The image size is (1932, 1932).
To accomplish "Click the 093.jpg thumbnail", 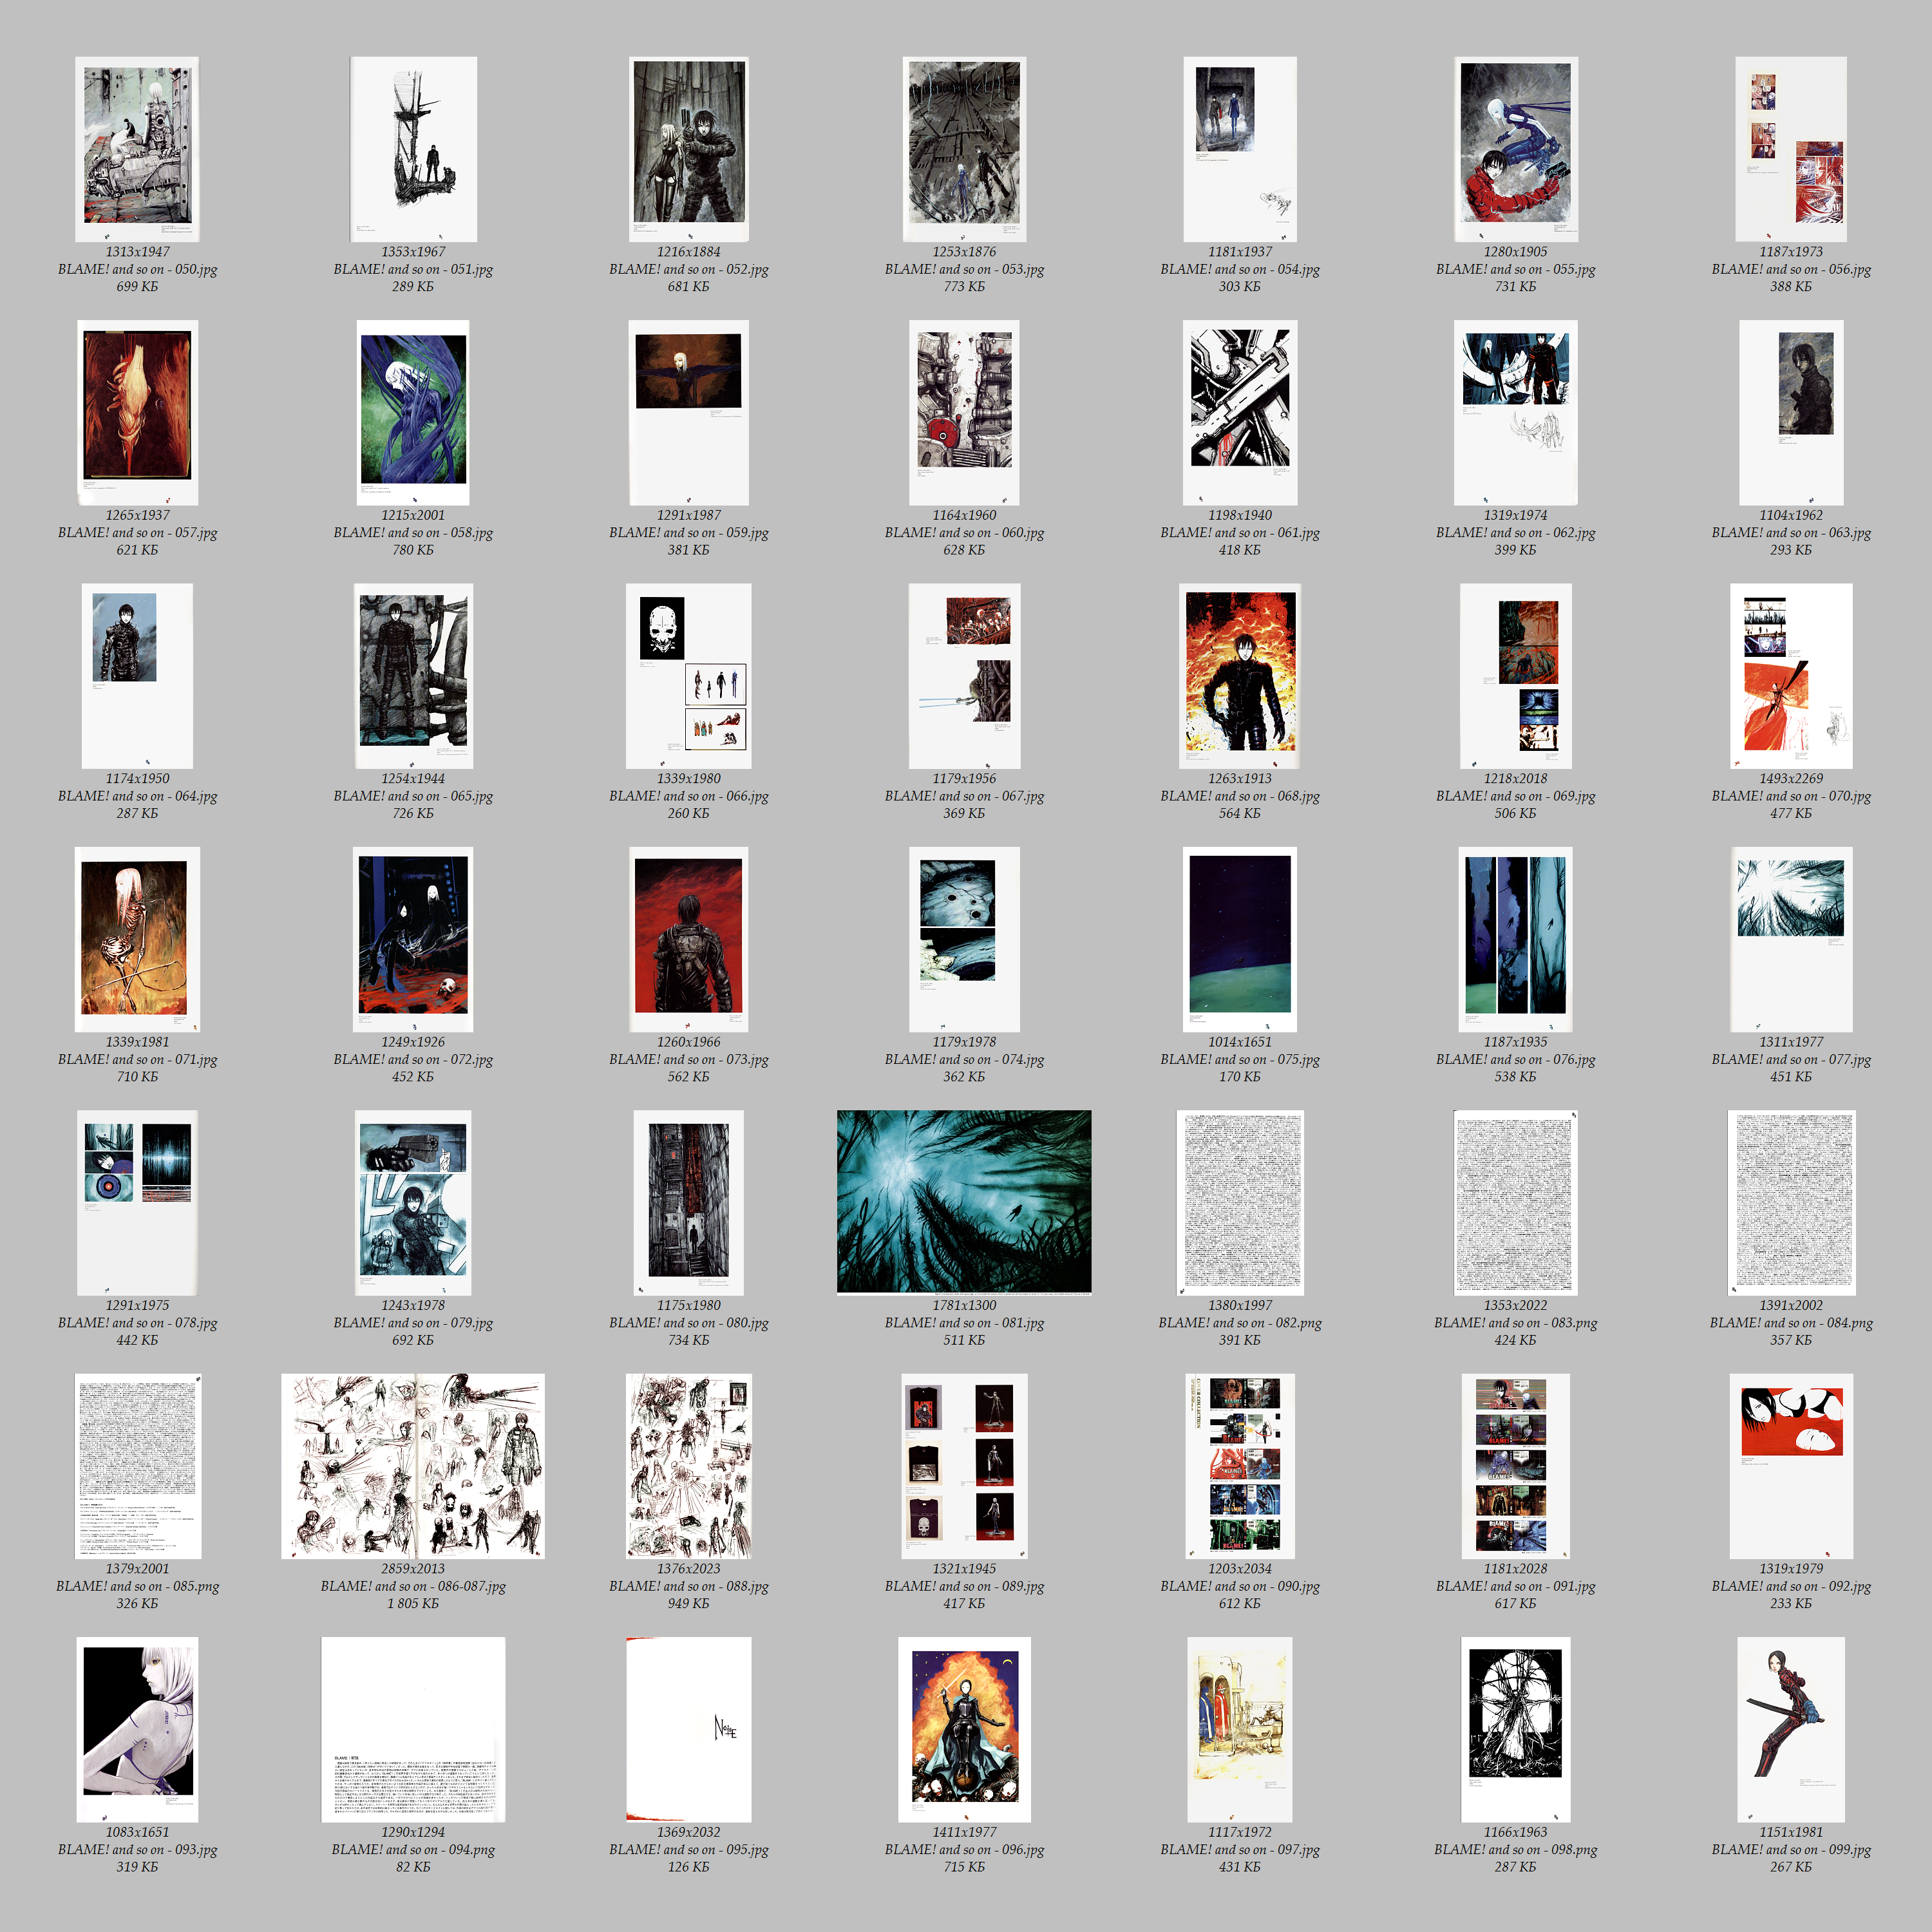I will click(137, 1729).
